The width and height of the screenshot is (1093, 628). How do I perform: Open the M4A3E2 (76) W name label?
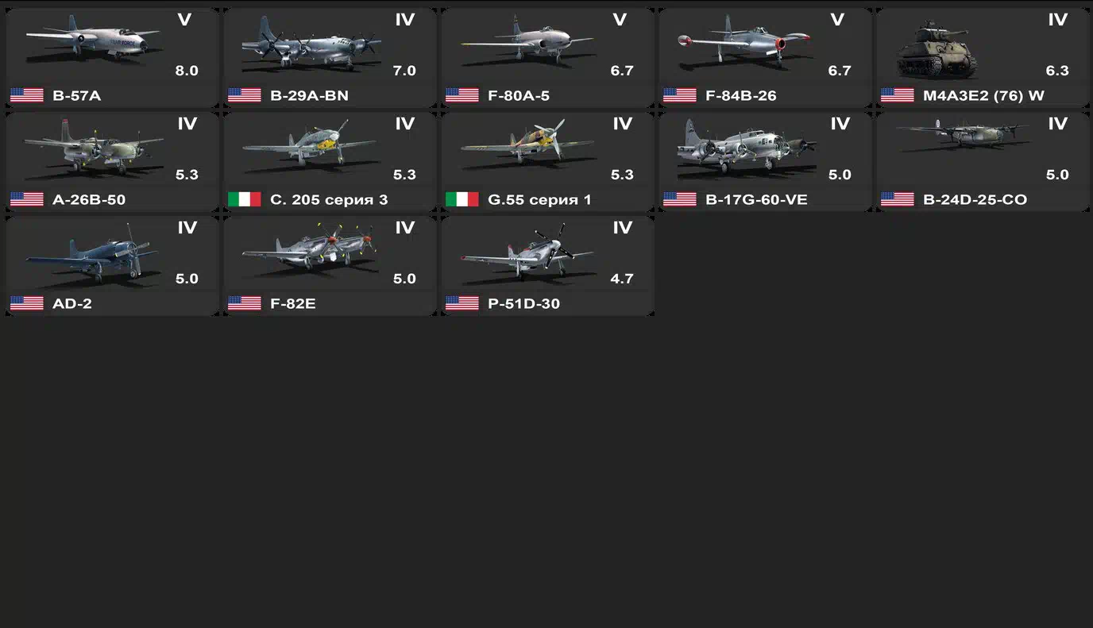point(983,95)
